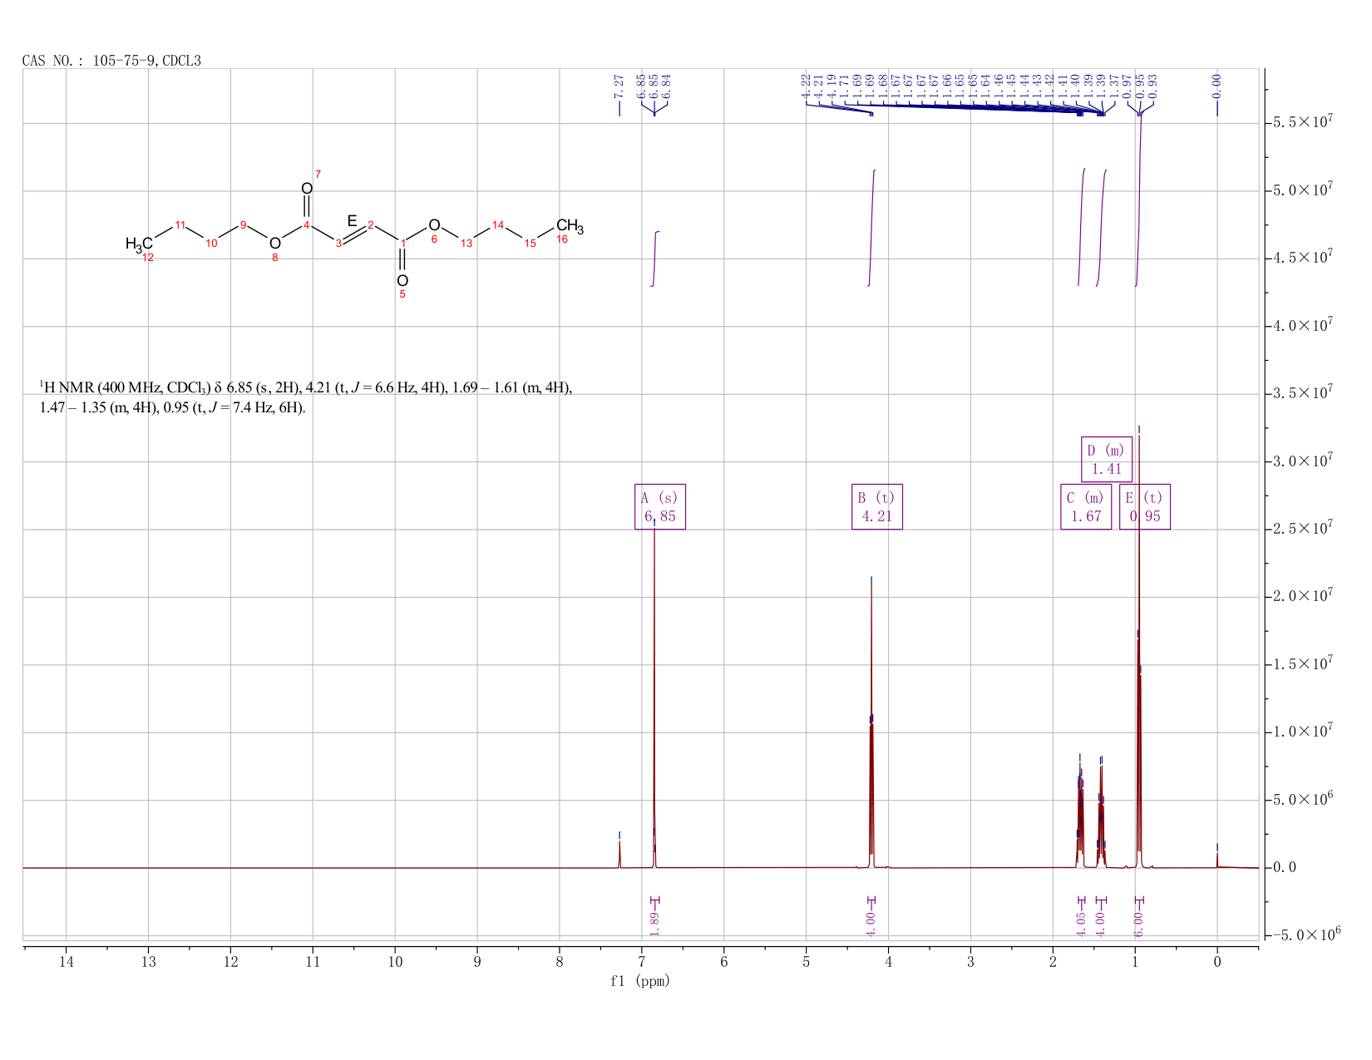Click the '5.5×10^7' y-axis tick label
This screenshot has height=1060, width=1372.
click(1303, 123)
